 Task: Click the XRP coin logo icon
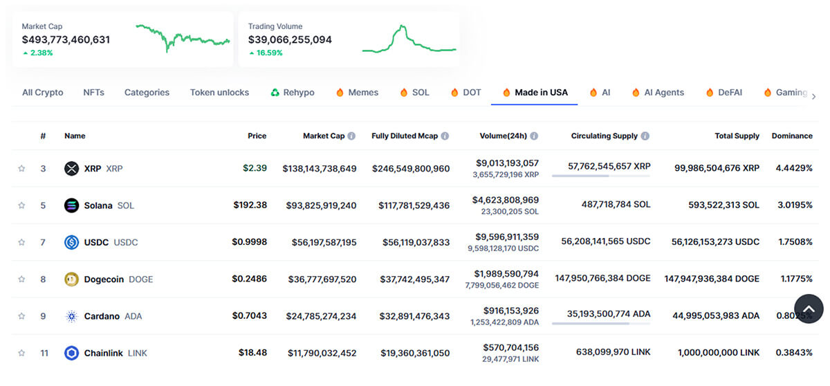pyautogui.click(x=71, y=168)
